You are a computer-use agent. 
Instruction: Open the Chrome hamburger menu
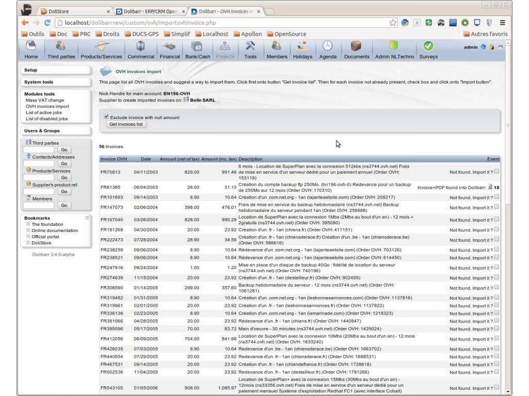[502, 23]
